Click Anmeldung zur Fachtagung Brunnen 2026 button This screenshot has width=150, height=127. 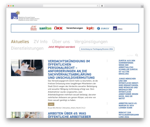(97, 49)
